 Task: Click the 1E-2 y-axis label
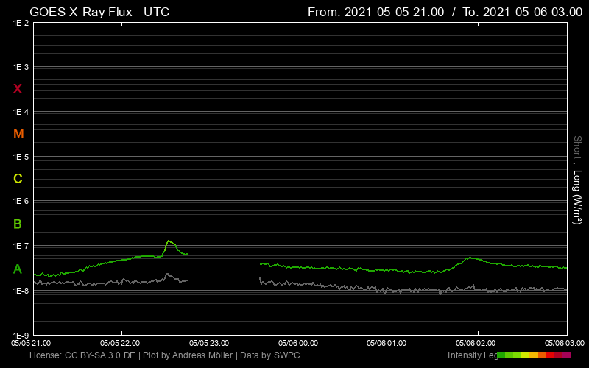pos(21,23)
